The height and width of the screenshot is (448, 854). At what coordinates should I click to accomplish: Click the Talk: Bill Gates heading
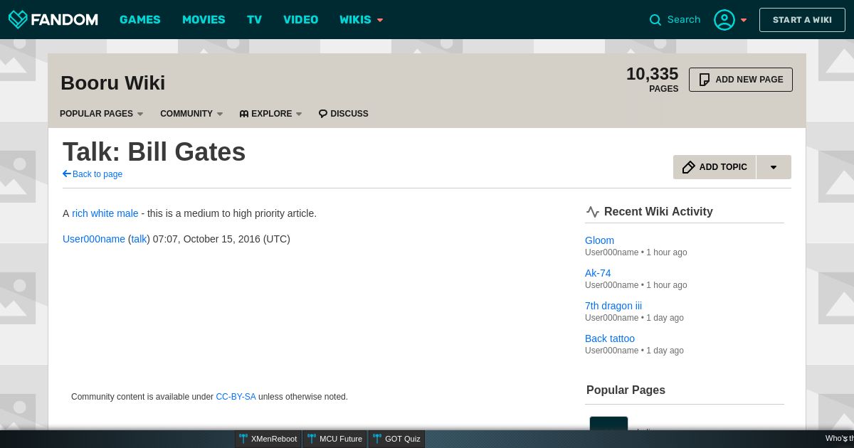(154, 152)
